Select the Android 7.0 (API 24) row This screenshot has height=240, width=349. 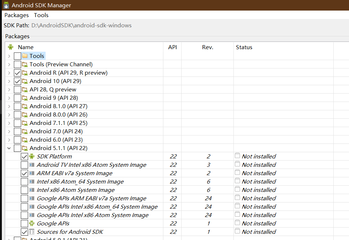[56, 131]
